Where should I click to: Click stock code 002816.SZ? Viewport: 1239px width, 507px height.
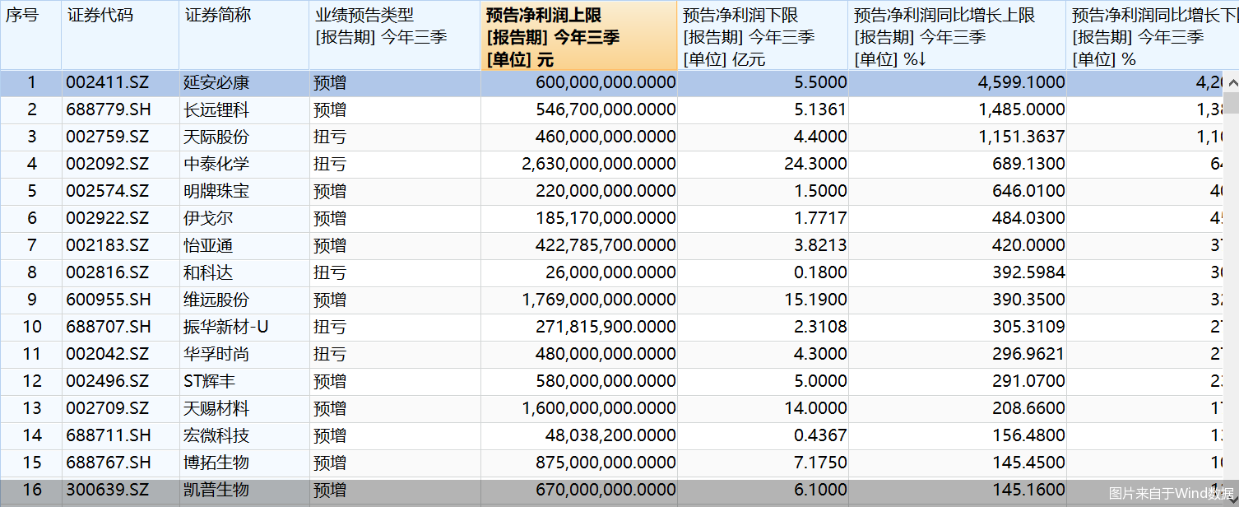click(108, 272)
